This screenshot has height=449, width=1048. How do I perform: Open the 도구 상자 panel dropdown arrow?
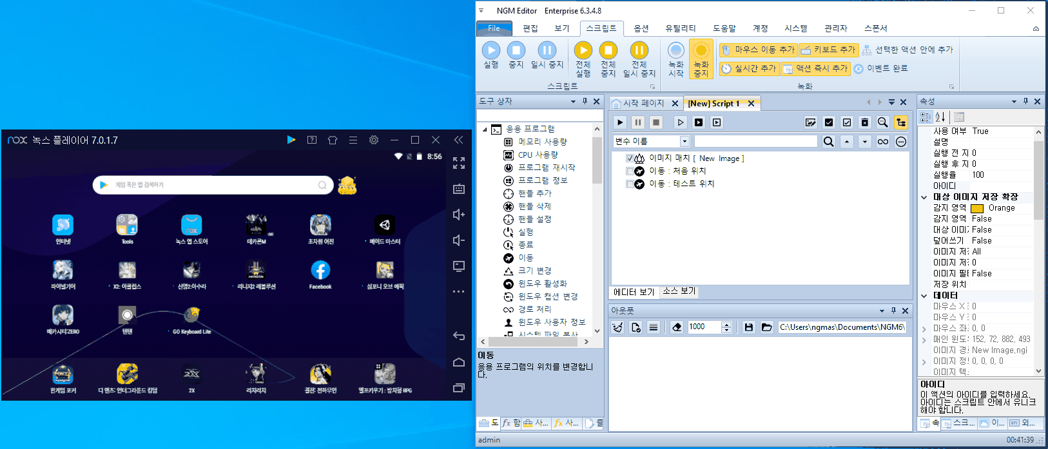pyautogui.click(x=573, y=102)
